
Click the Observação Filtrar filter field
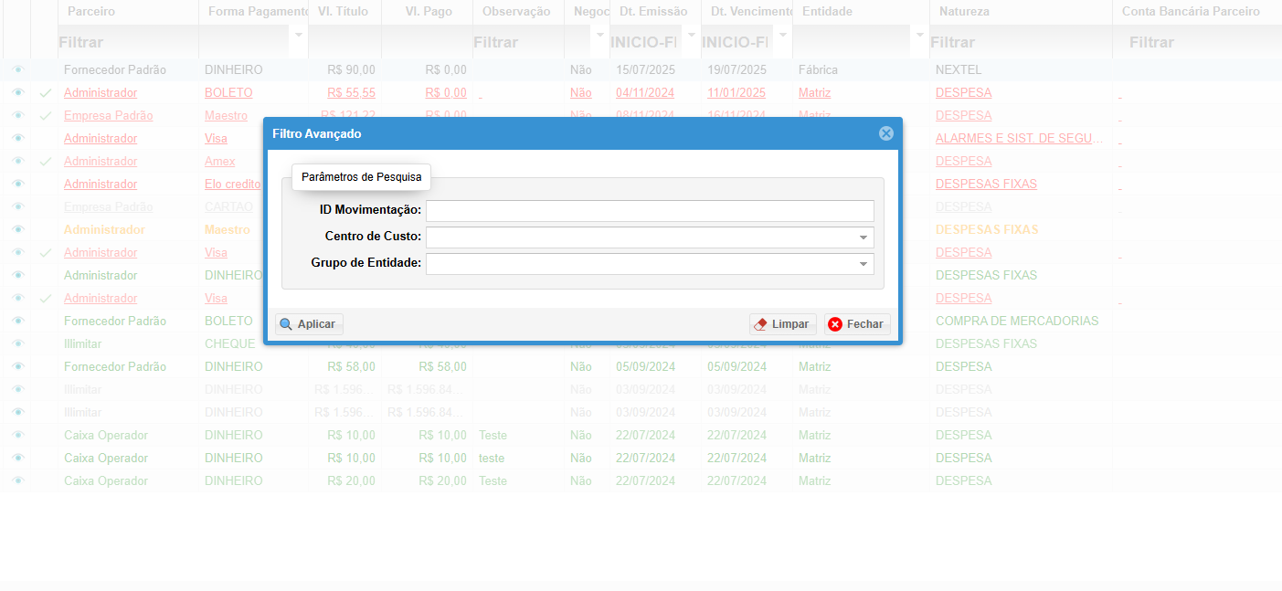[518, 42]
